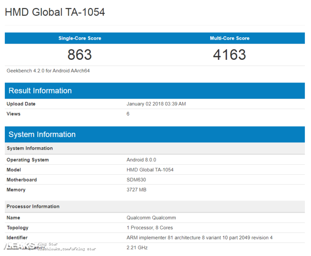Click the Result Information section header
Image resolution: width=311 pixels, height=256 pixels.
tap(40, 91)
